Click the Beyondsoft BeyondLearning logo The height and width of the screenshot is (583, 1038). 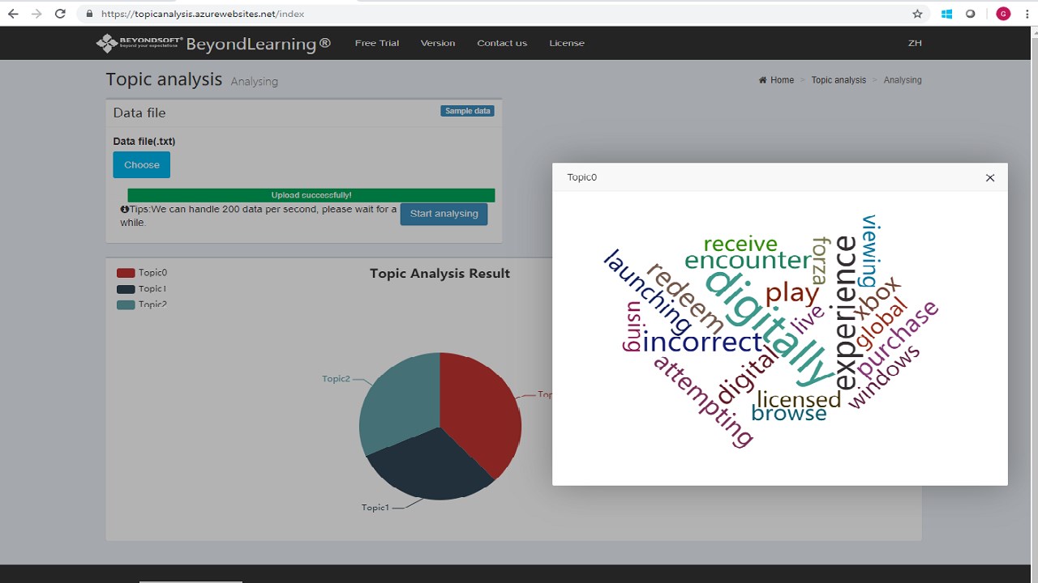click(x=213, y=44)
